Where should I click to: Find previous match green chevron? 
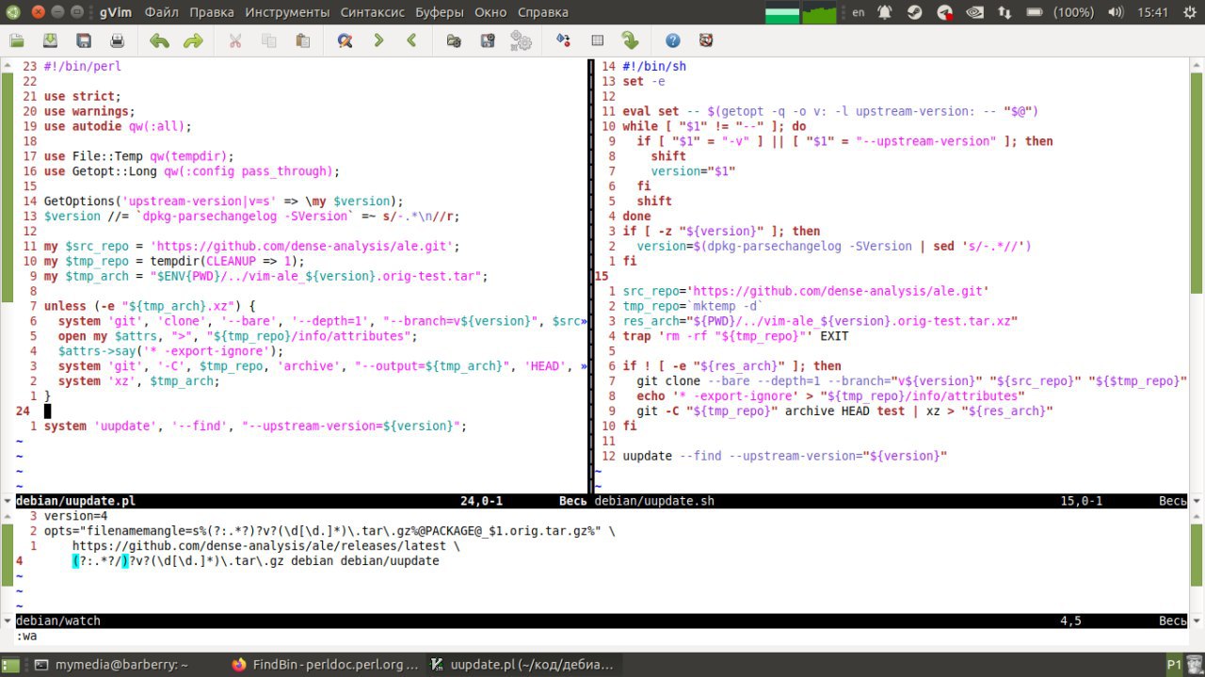tap(411, 40)
